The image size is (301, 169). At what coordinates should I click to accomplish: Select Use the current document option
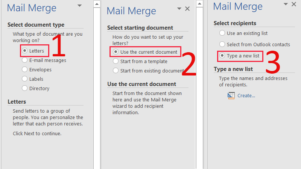pos(116,52)
